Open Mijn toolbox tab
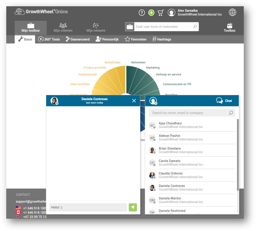Screen dimensions: 256x231 30,28
